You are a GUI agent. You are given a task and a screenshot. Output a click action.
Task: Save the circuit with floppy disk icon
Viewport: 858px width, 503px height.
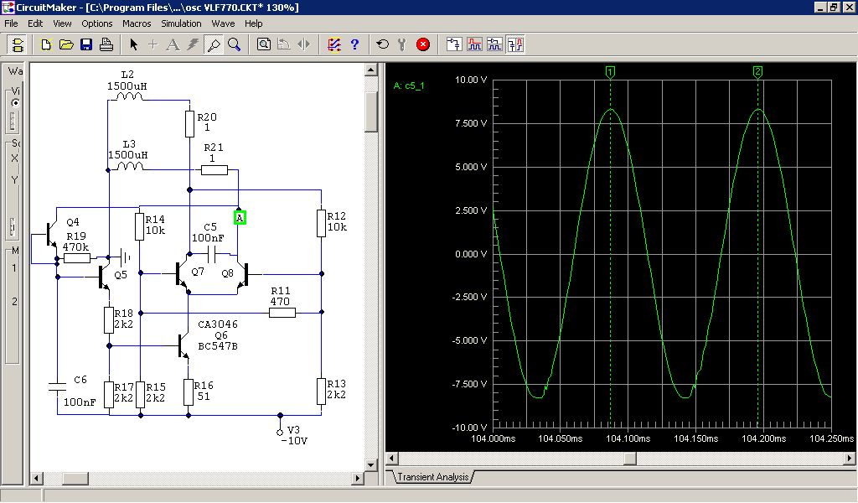[85, 44]
